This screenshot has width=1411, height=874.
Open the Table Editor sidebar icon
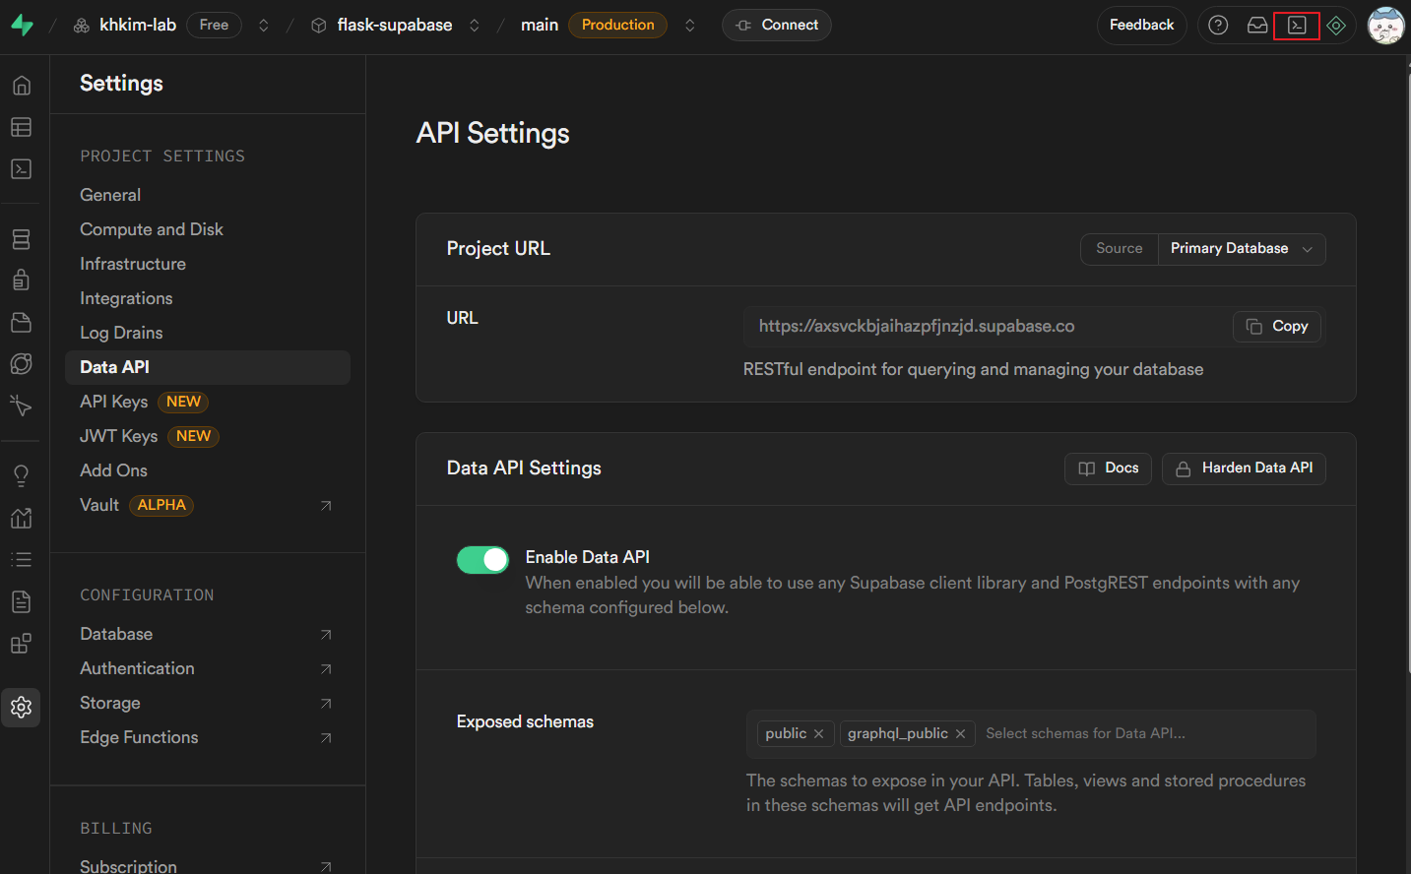coord(21,127)
